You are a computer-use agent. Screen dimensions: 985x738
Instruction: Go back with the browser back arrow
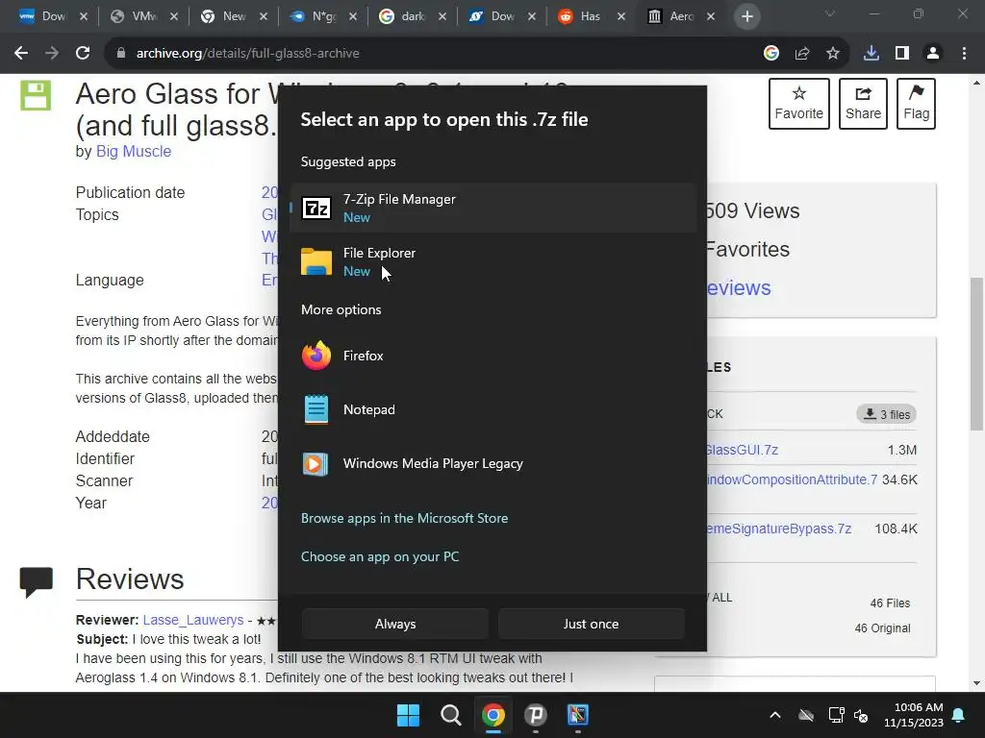click(21, 54)
